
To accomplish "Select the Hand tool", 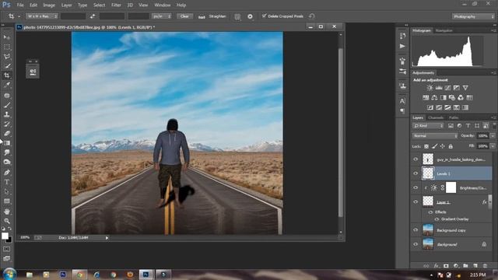I will [7, 212].
